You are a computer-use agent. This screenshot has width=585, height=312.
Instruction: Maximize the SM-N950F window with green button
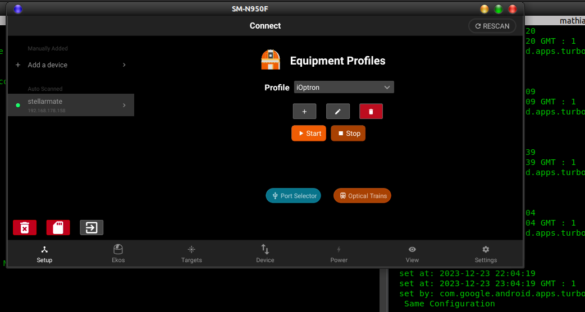click(499, 9)
